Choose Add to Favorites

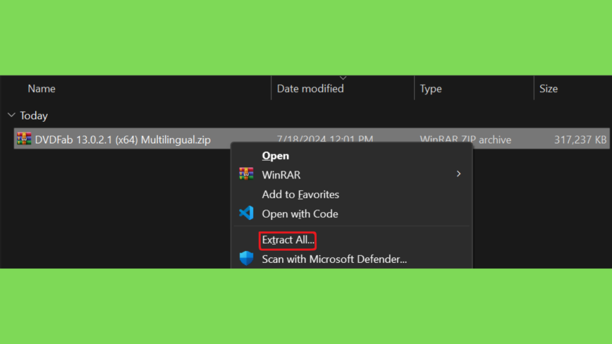pyautogui.click(x=300, y=194)
